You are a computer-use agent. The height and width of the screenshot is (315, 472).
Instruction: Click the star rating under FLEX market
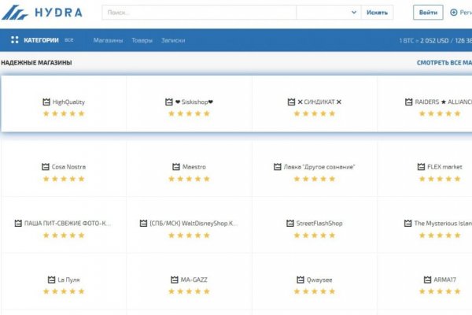pos(441,179)
